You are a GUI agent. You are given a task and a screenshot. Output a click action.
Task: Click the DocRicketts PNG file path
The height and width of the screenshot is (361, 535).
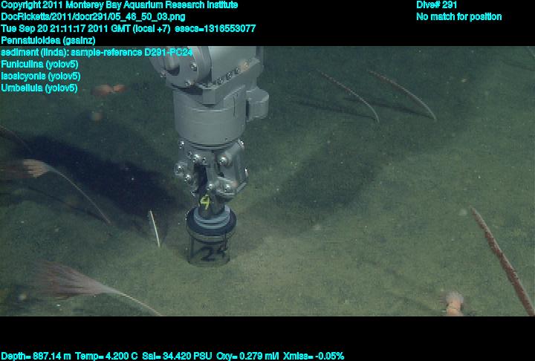(94, 16)
